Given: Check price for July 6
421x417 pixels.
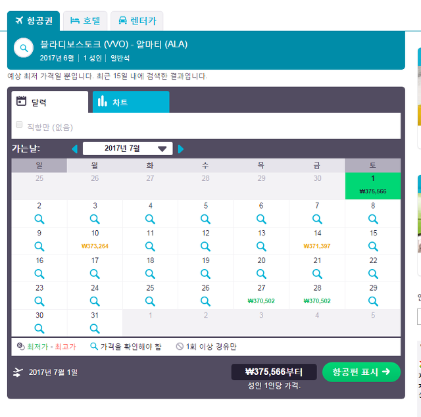Looking at the screenshot, I should [x=261, y=219].
